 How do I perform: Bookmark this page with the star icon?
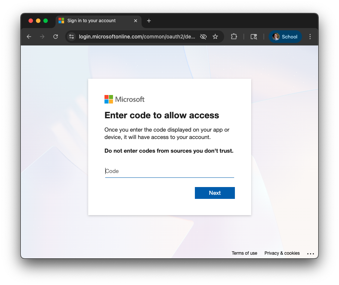click(215, 37)
